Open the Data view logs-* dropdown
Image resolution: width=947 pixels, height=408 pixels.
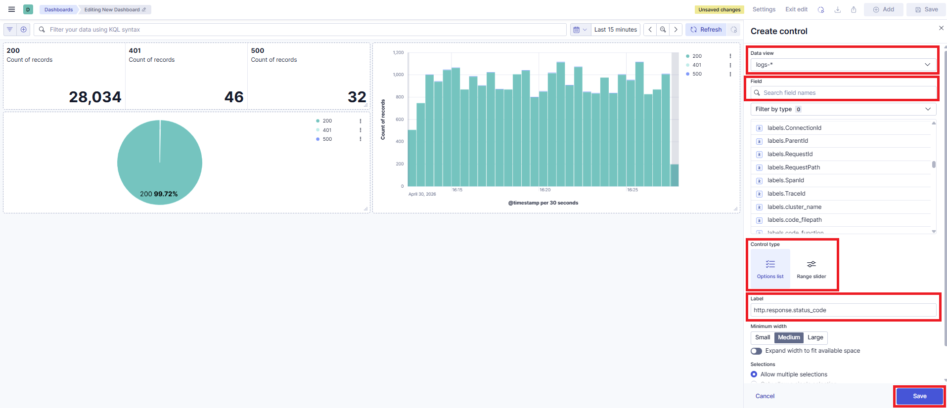pos(843,65)
